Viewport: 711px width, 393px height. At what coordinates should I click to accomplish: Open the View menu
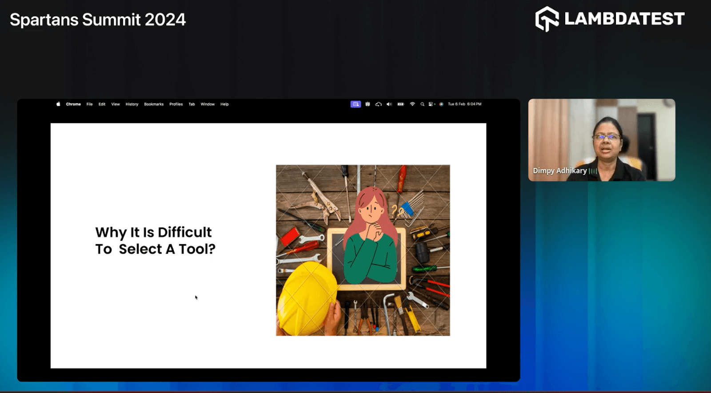coord(116,104)
